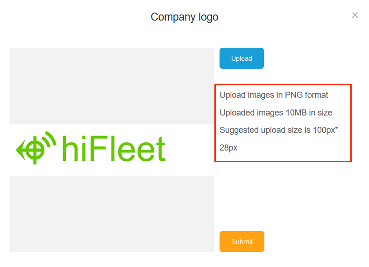The height and width of the screenshot is (267, 369).
Task: Click the hiFleet logo text
Action: click(x=114, y=149)
